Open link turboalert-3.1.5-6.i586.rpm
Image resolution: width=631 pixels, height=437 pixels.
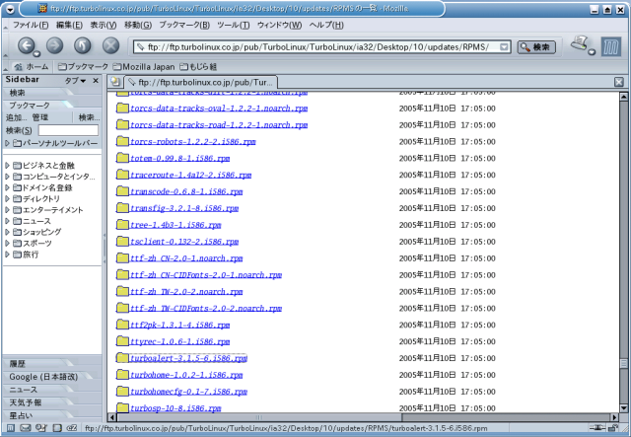point(188,358)
